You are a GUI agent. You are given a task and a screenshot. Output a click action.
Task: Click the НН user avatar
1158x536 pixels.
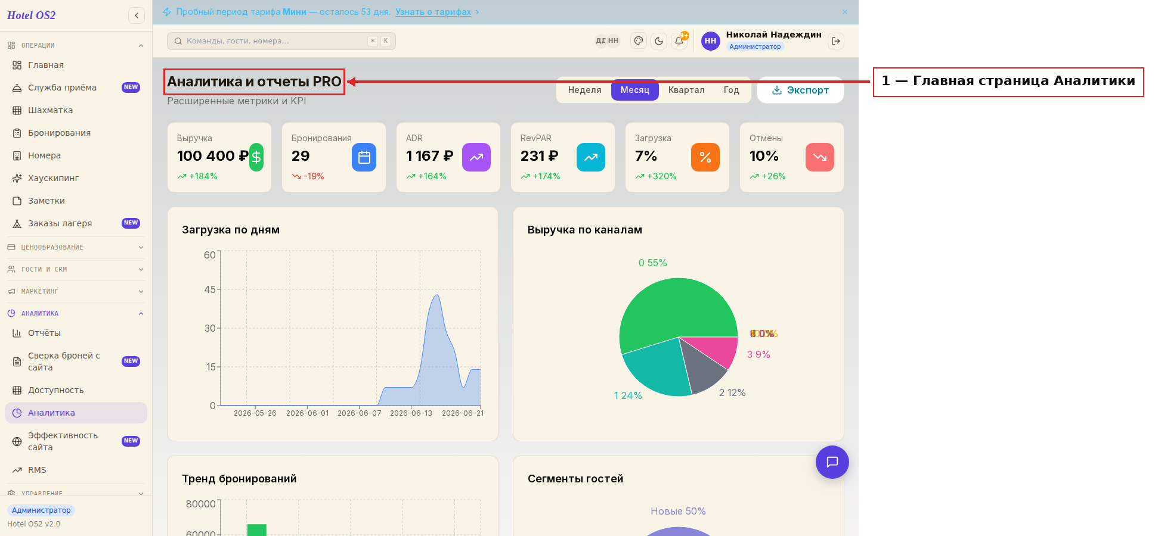point(710,41)
